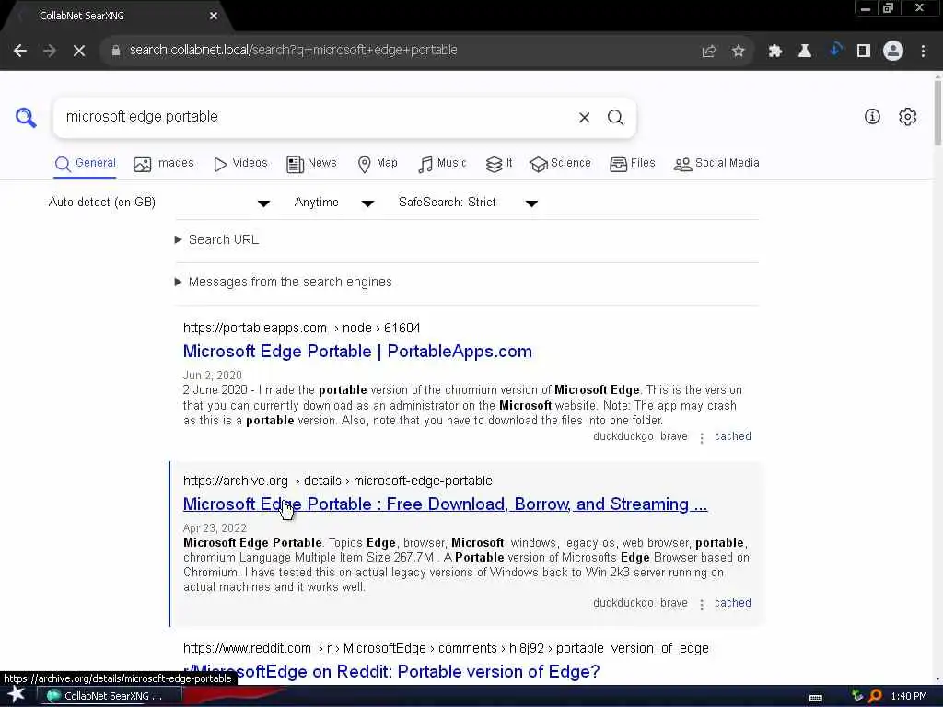The width and height of the screenshot is (943, 707).
Task: Switch to General search category
Action: (x=85, y=164)
